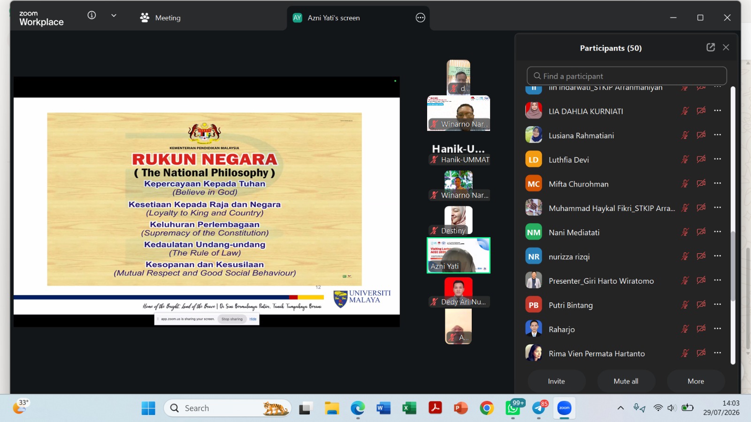Click the Participants panel scrollbar thumb
Image resolution: width=751 pixels, height=422 pixels.
pyautogui.click(x=733, y=266)
